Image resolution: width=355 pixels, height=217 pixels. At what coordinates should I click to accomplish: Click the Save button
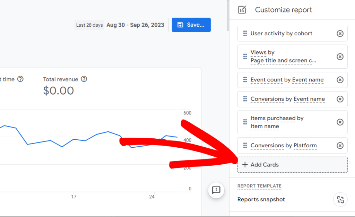(191, 25)
